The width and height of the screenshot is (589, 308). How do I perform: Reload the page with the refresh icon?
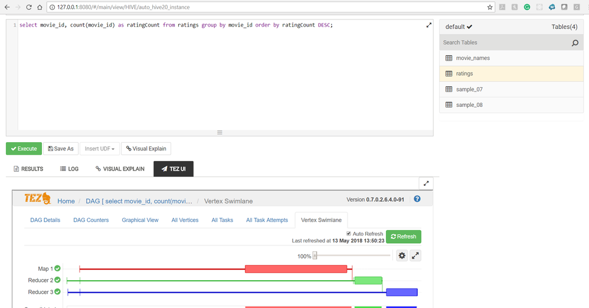coord(29,7)
